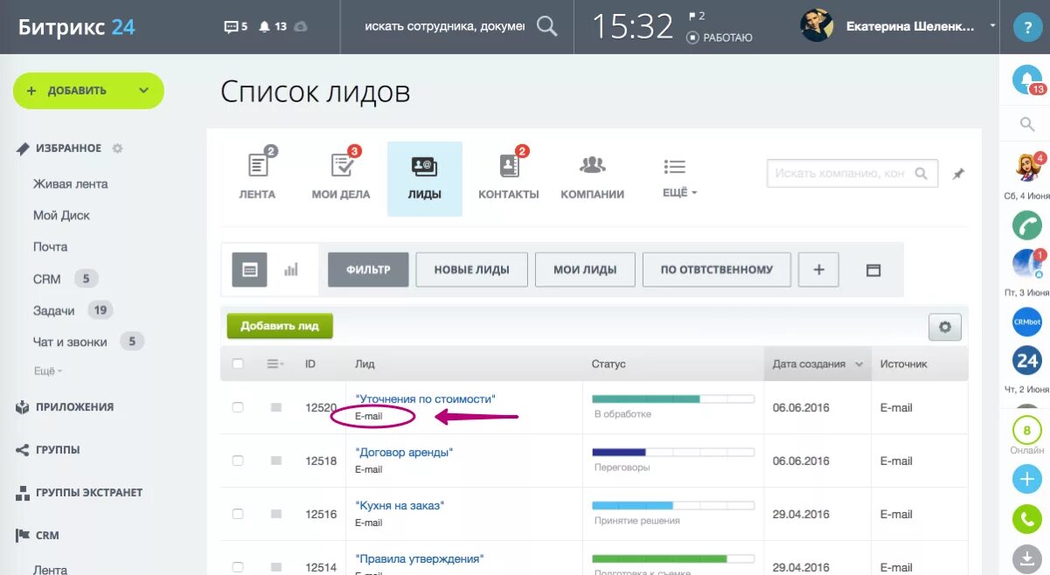Open Почта in sidebar
The height and width of the screenshot is (575, 1050).
click(x=51, y=246)
